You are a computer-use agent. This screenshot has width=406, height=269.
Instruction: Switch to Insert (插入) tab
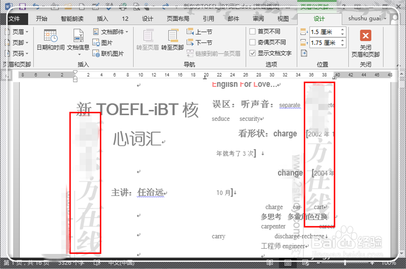coord(102,19)
